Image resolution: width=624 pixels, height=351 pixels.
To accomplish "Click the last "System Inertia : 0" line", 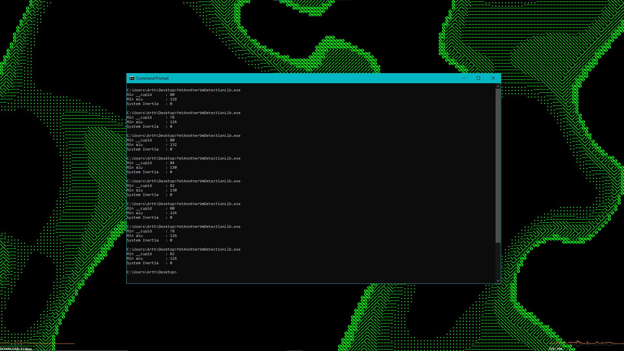I will 149,263.
